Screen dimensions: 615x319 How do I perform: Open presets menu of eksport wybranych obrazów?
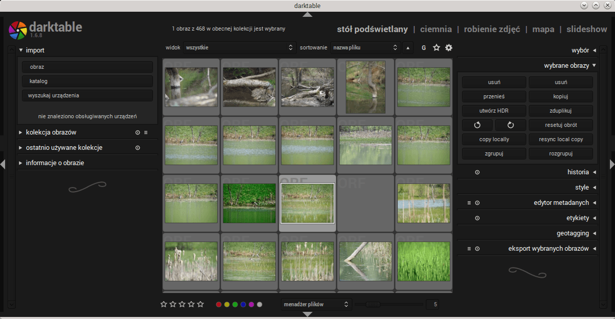[x=469, y=249]
